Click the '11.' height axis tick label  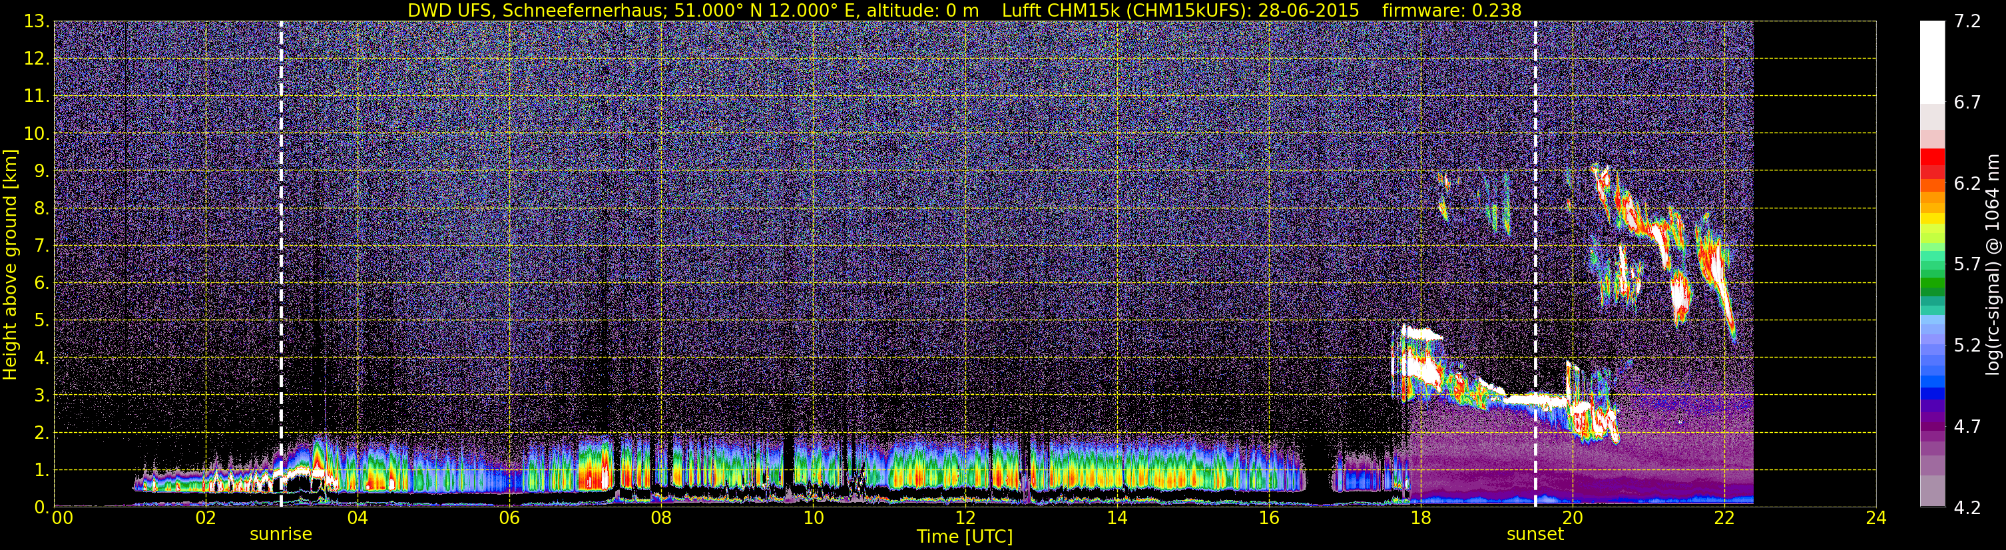coord(37,97)
